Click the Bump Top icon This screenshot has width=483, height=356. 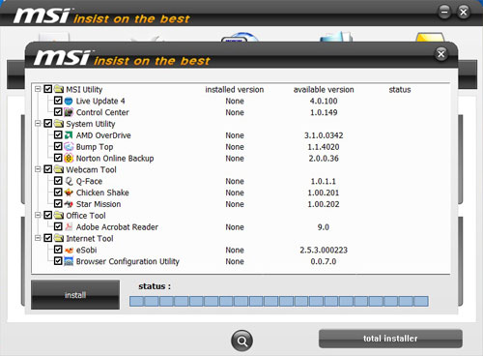pos(69,147)
